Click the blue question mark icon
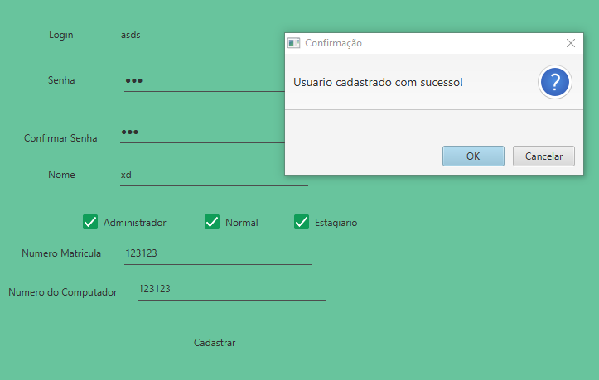This screenshot has height=380, width=599. [555, 82]
